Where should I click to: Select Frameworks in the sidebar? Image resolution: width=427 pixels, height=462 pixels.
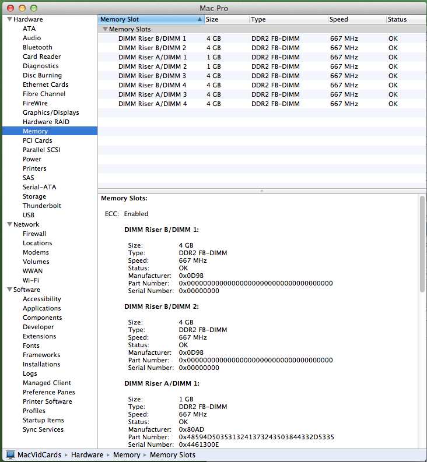coord(41,355)
